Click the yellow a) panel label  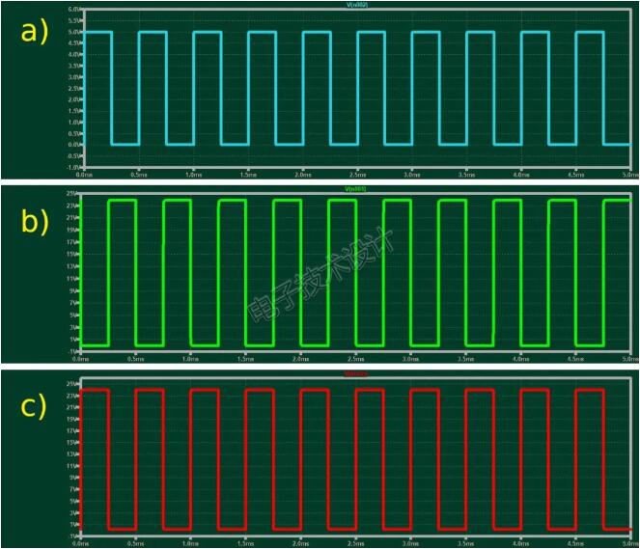34,31
